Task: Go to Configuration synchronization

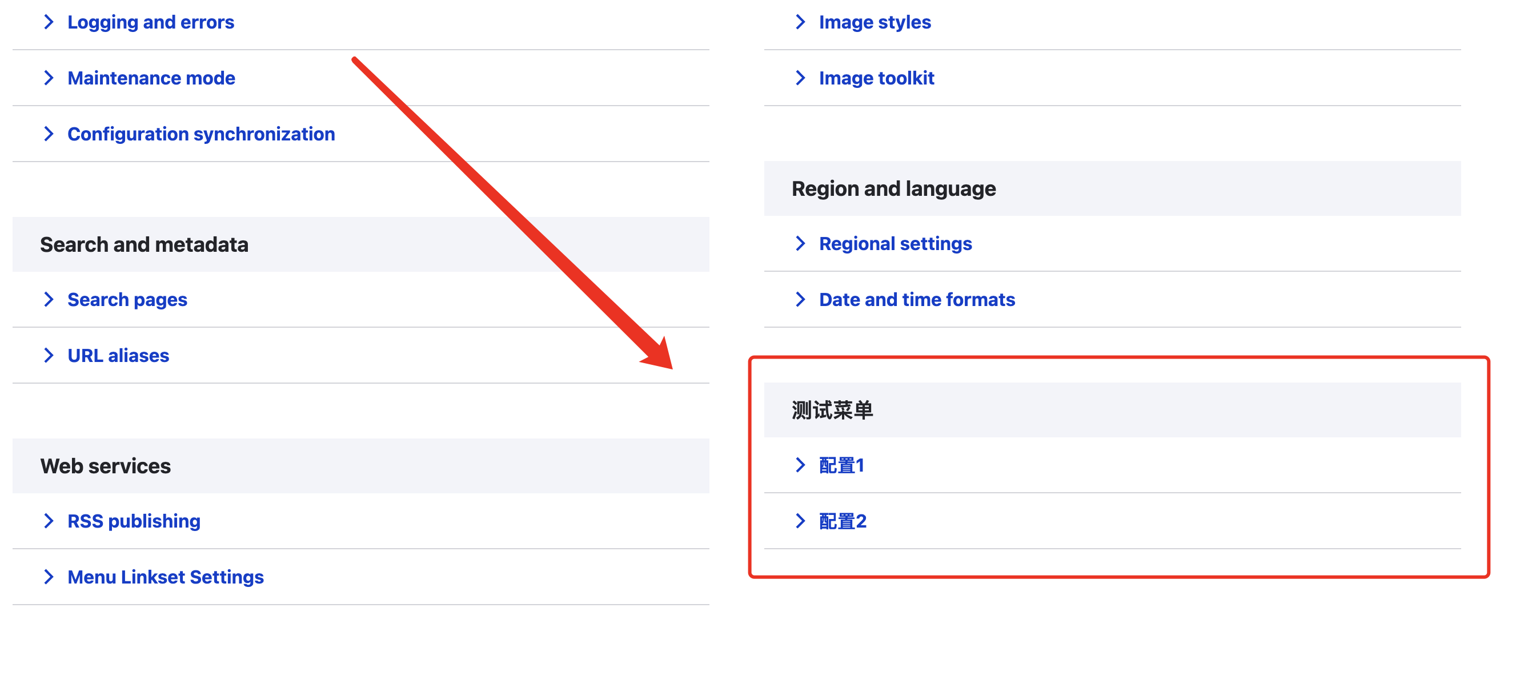Action: click(x=201, y=134)
